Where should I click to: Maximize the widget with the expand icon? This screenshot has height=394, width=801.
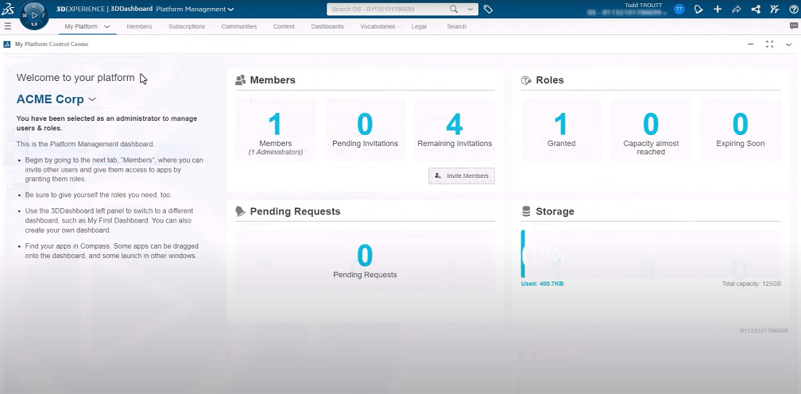[x=769, y=44]
